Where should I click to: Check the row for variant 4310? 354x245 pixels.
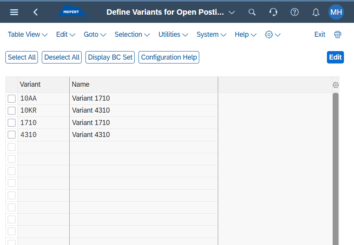tap(12, 135)
